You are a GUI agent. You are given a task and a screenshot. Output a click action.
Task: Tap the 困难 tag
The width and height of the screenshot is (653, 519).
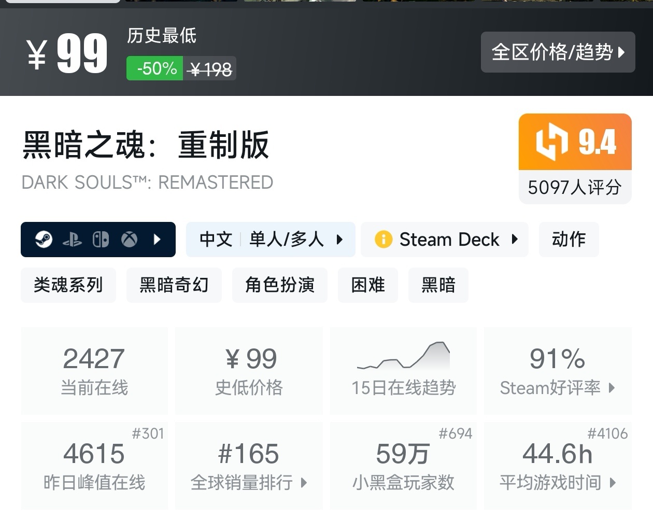367,285
